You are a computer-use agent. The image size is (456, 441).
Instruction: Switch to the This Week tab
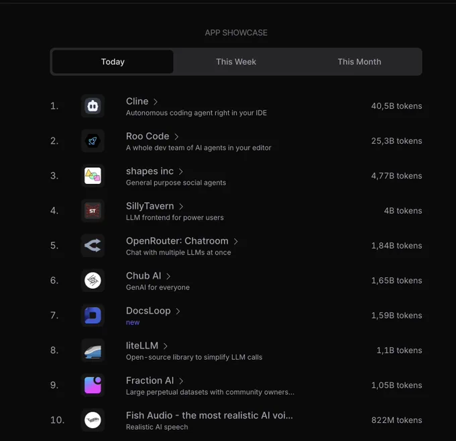(236, 62)
